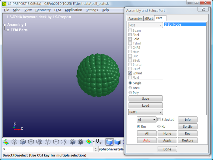Open the Geometry menu
The height and width of the screenshot is (160, 213).
[x=43, y=10]
